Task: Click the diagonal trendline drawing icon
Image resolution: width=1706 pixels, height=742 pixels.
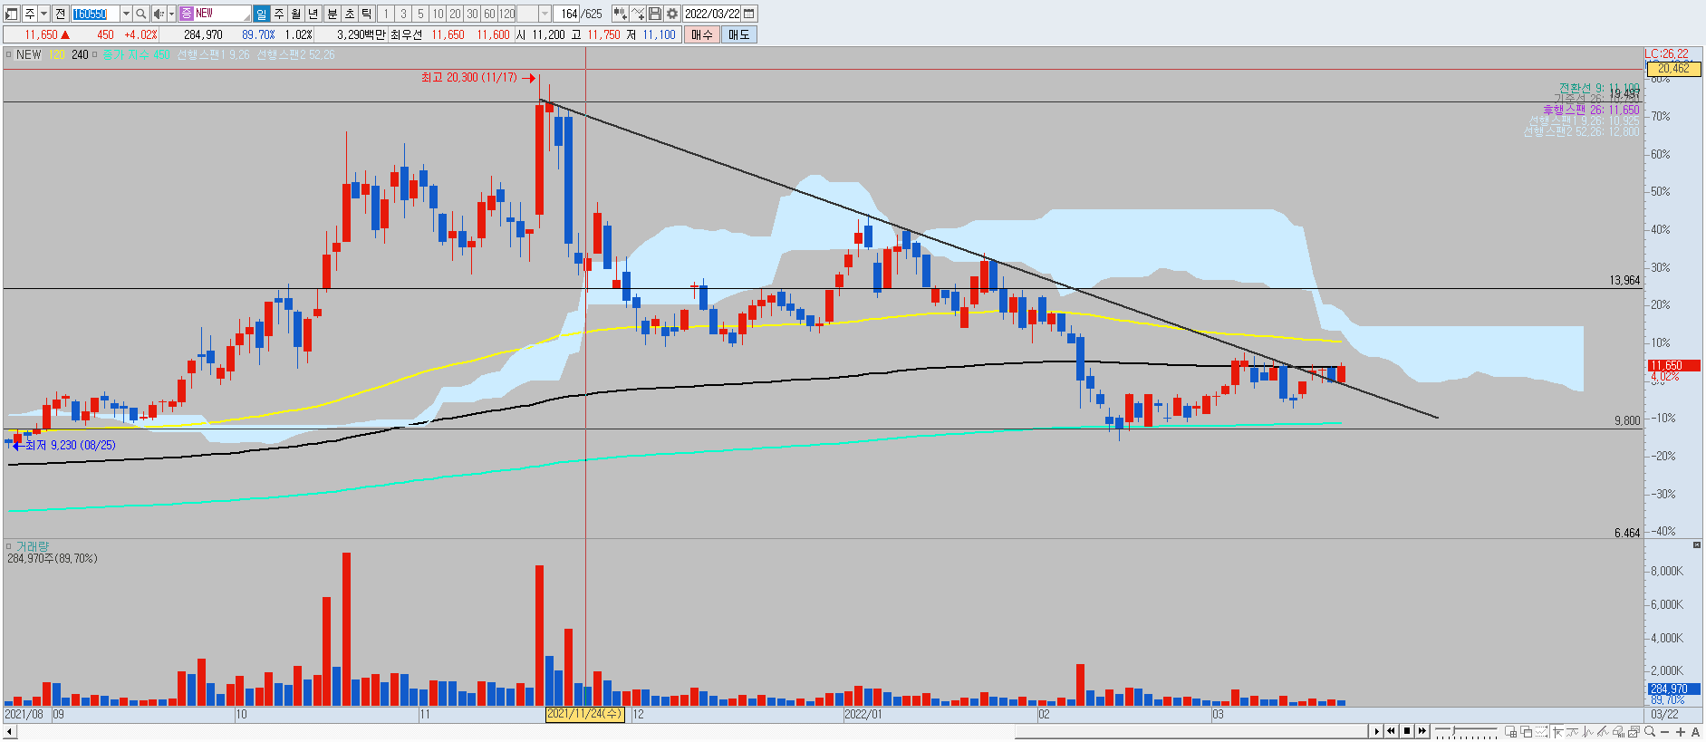Action: point(1603,732)
